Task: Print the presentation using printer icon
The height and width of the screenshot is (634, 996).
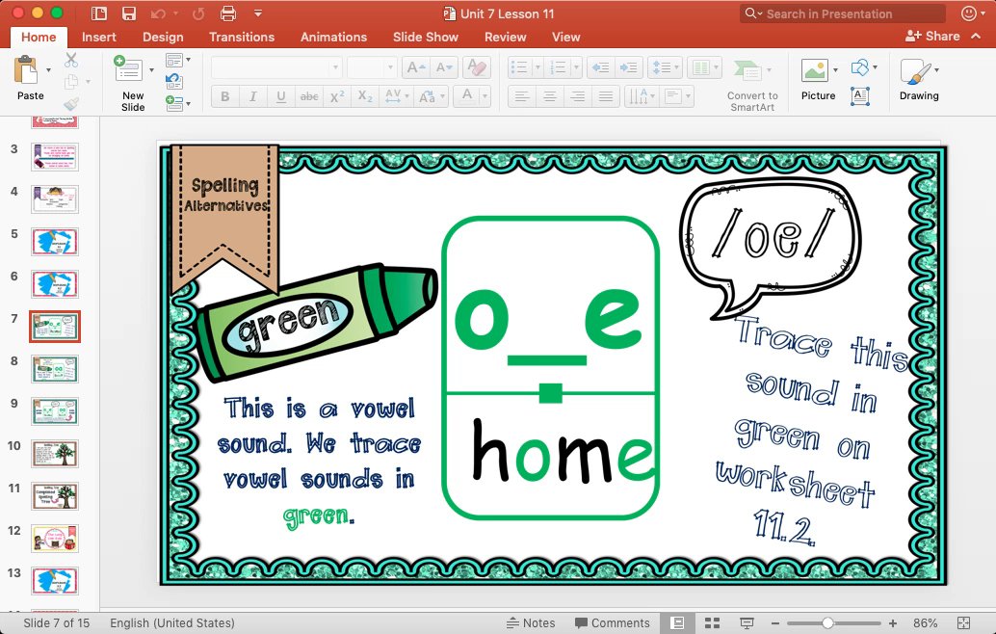Action: tap(228, 13)
